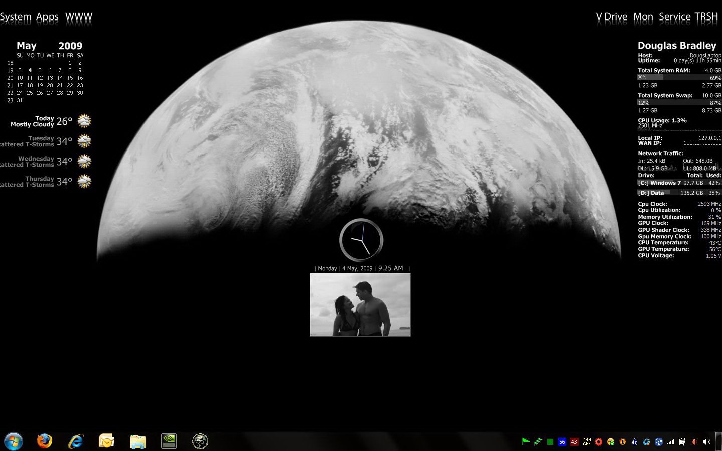The image size is (722, 451).
Task: Click the red 43 temperature tray icon
Action: pos(574,442)
